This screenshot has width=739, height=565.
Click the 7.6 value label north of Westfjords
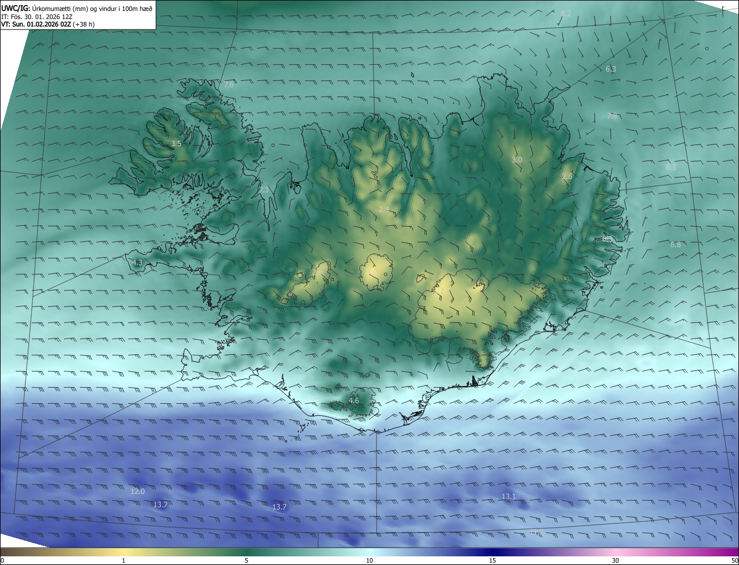229,84
